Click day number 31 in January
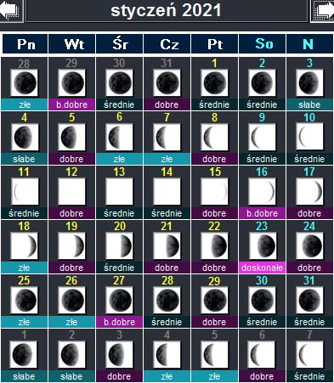The width and height of the screenshot is (334, 383). [309, 280]
